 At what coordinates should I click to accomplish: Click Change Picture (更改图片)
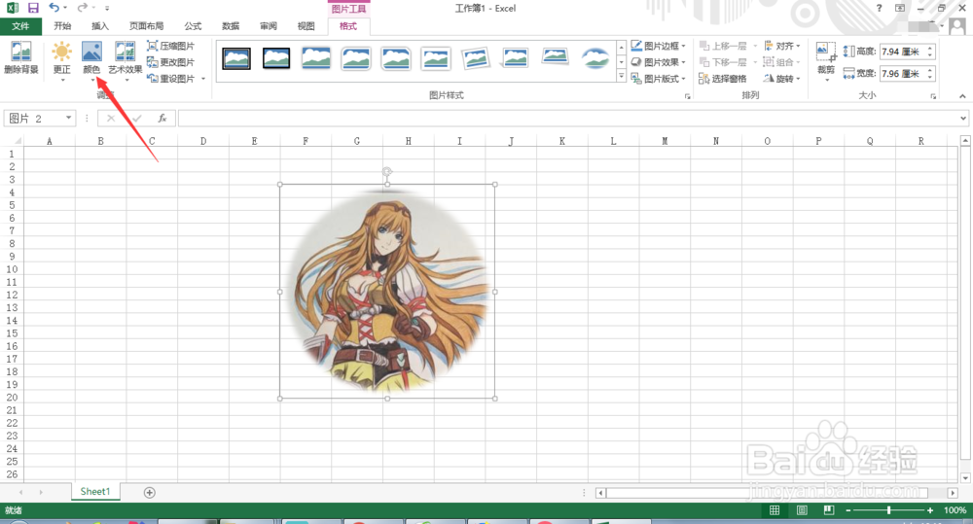click(170, 62)
